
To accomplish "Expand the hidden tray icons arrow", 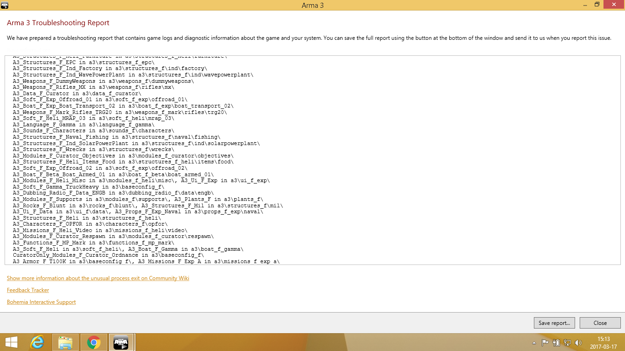I will [x=534, y=342].
